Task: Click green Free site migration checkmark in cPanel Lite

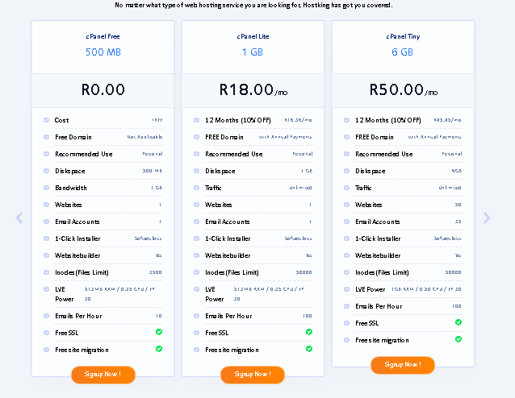Action: [309, 349]
